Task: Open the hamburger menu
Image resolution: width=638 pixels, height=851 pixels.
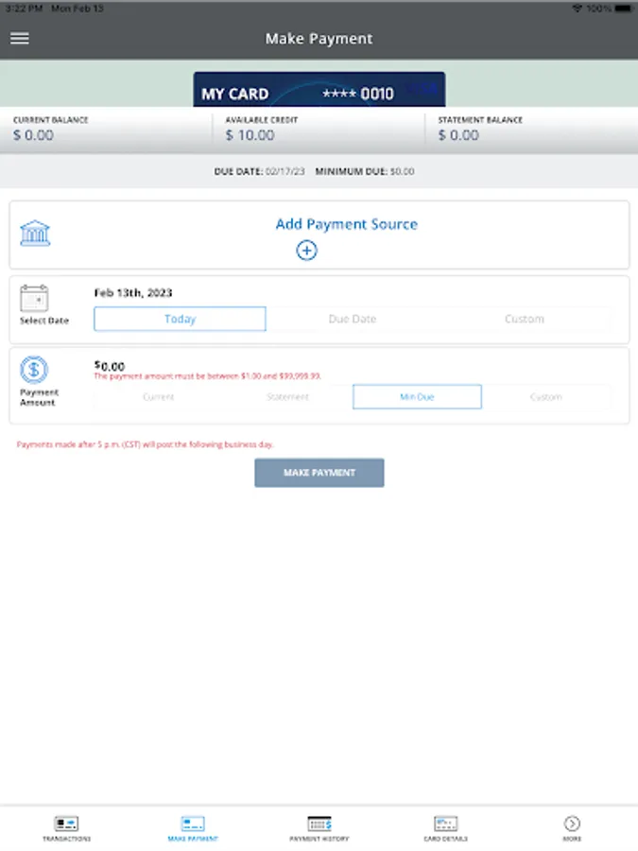Action: (x=20, y=38)
